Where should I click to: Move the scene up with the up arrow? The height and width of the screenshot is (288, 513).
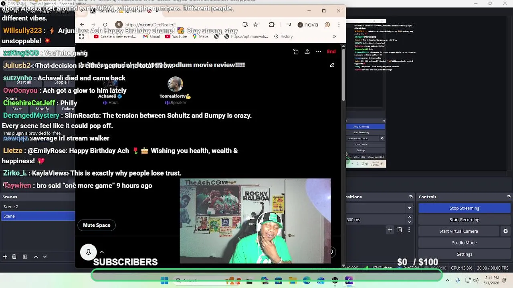pyautogui.click(x=36, y=256)
